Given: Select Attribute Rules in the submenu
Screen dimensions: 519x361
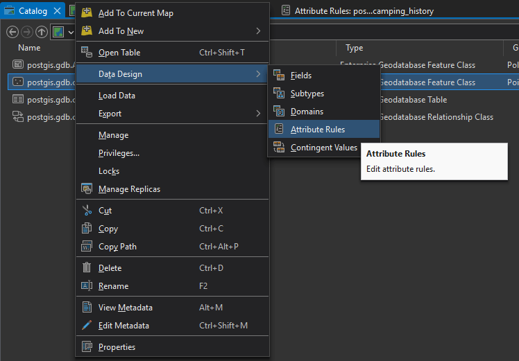Looking at the screenshot, I should pyautogui.click(x=317, y=130).
